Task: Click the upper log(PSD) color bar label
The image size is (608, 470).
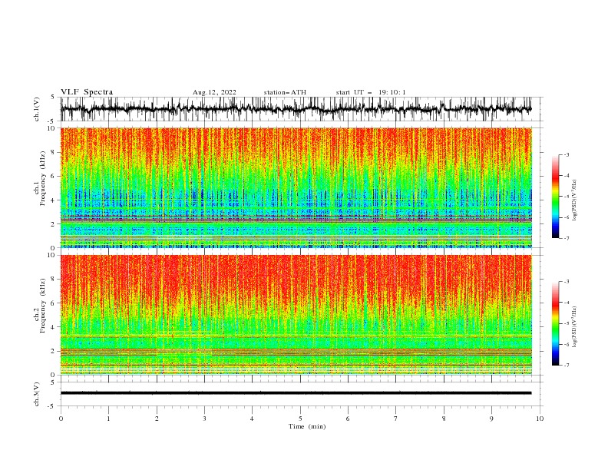Action: [575, 200]
